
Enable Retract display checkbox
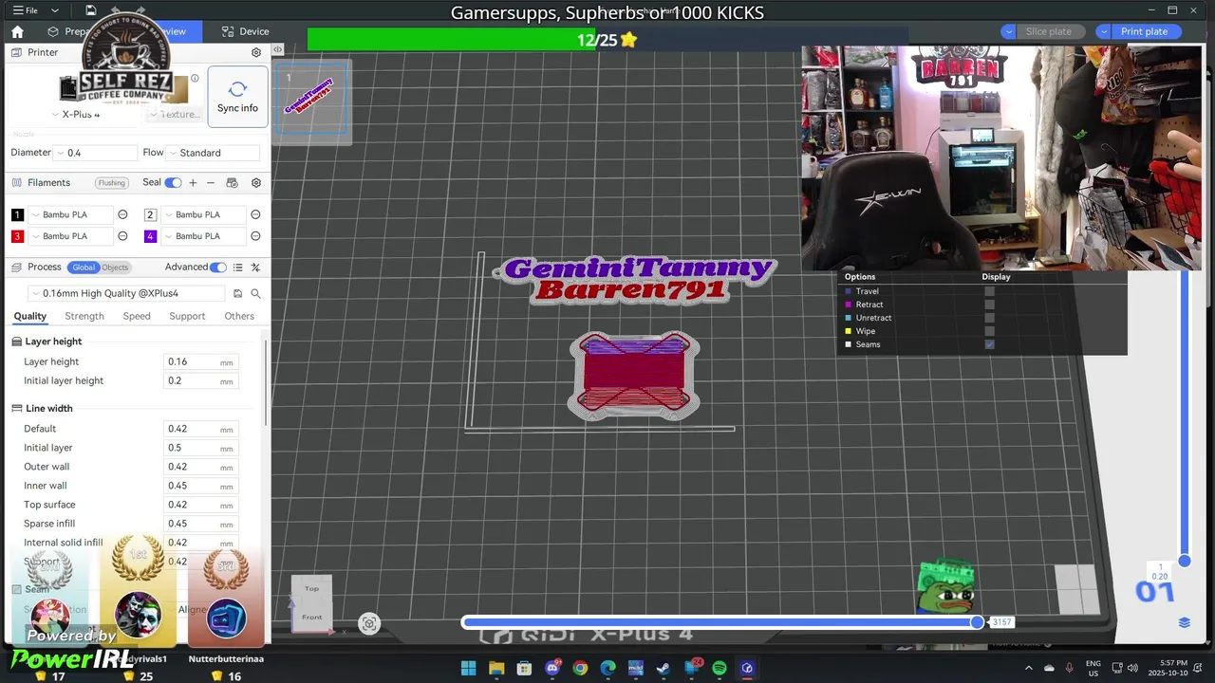click(989, 305)
